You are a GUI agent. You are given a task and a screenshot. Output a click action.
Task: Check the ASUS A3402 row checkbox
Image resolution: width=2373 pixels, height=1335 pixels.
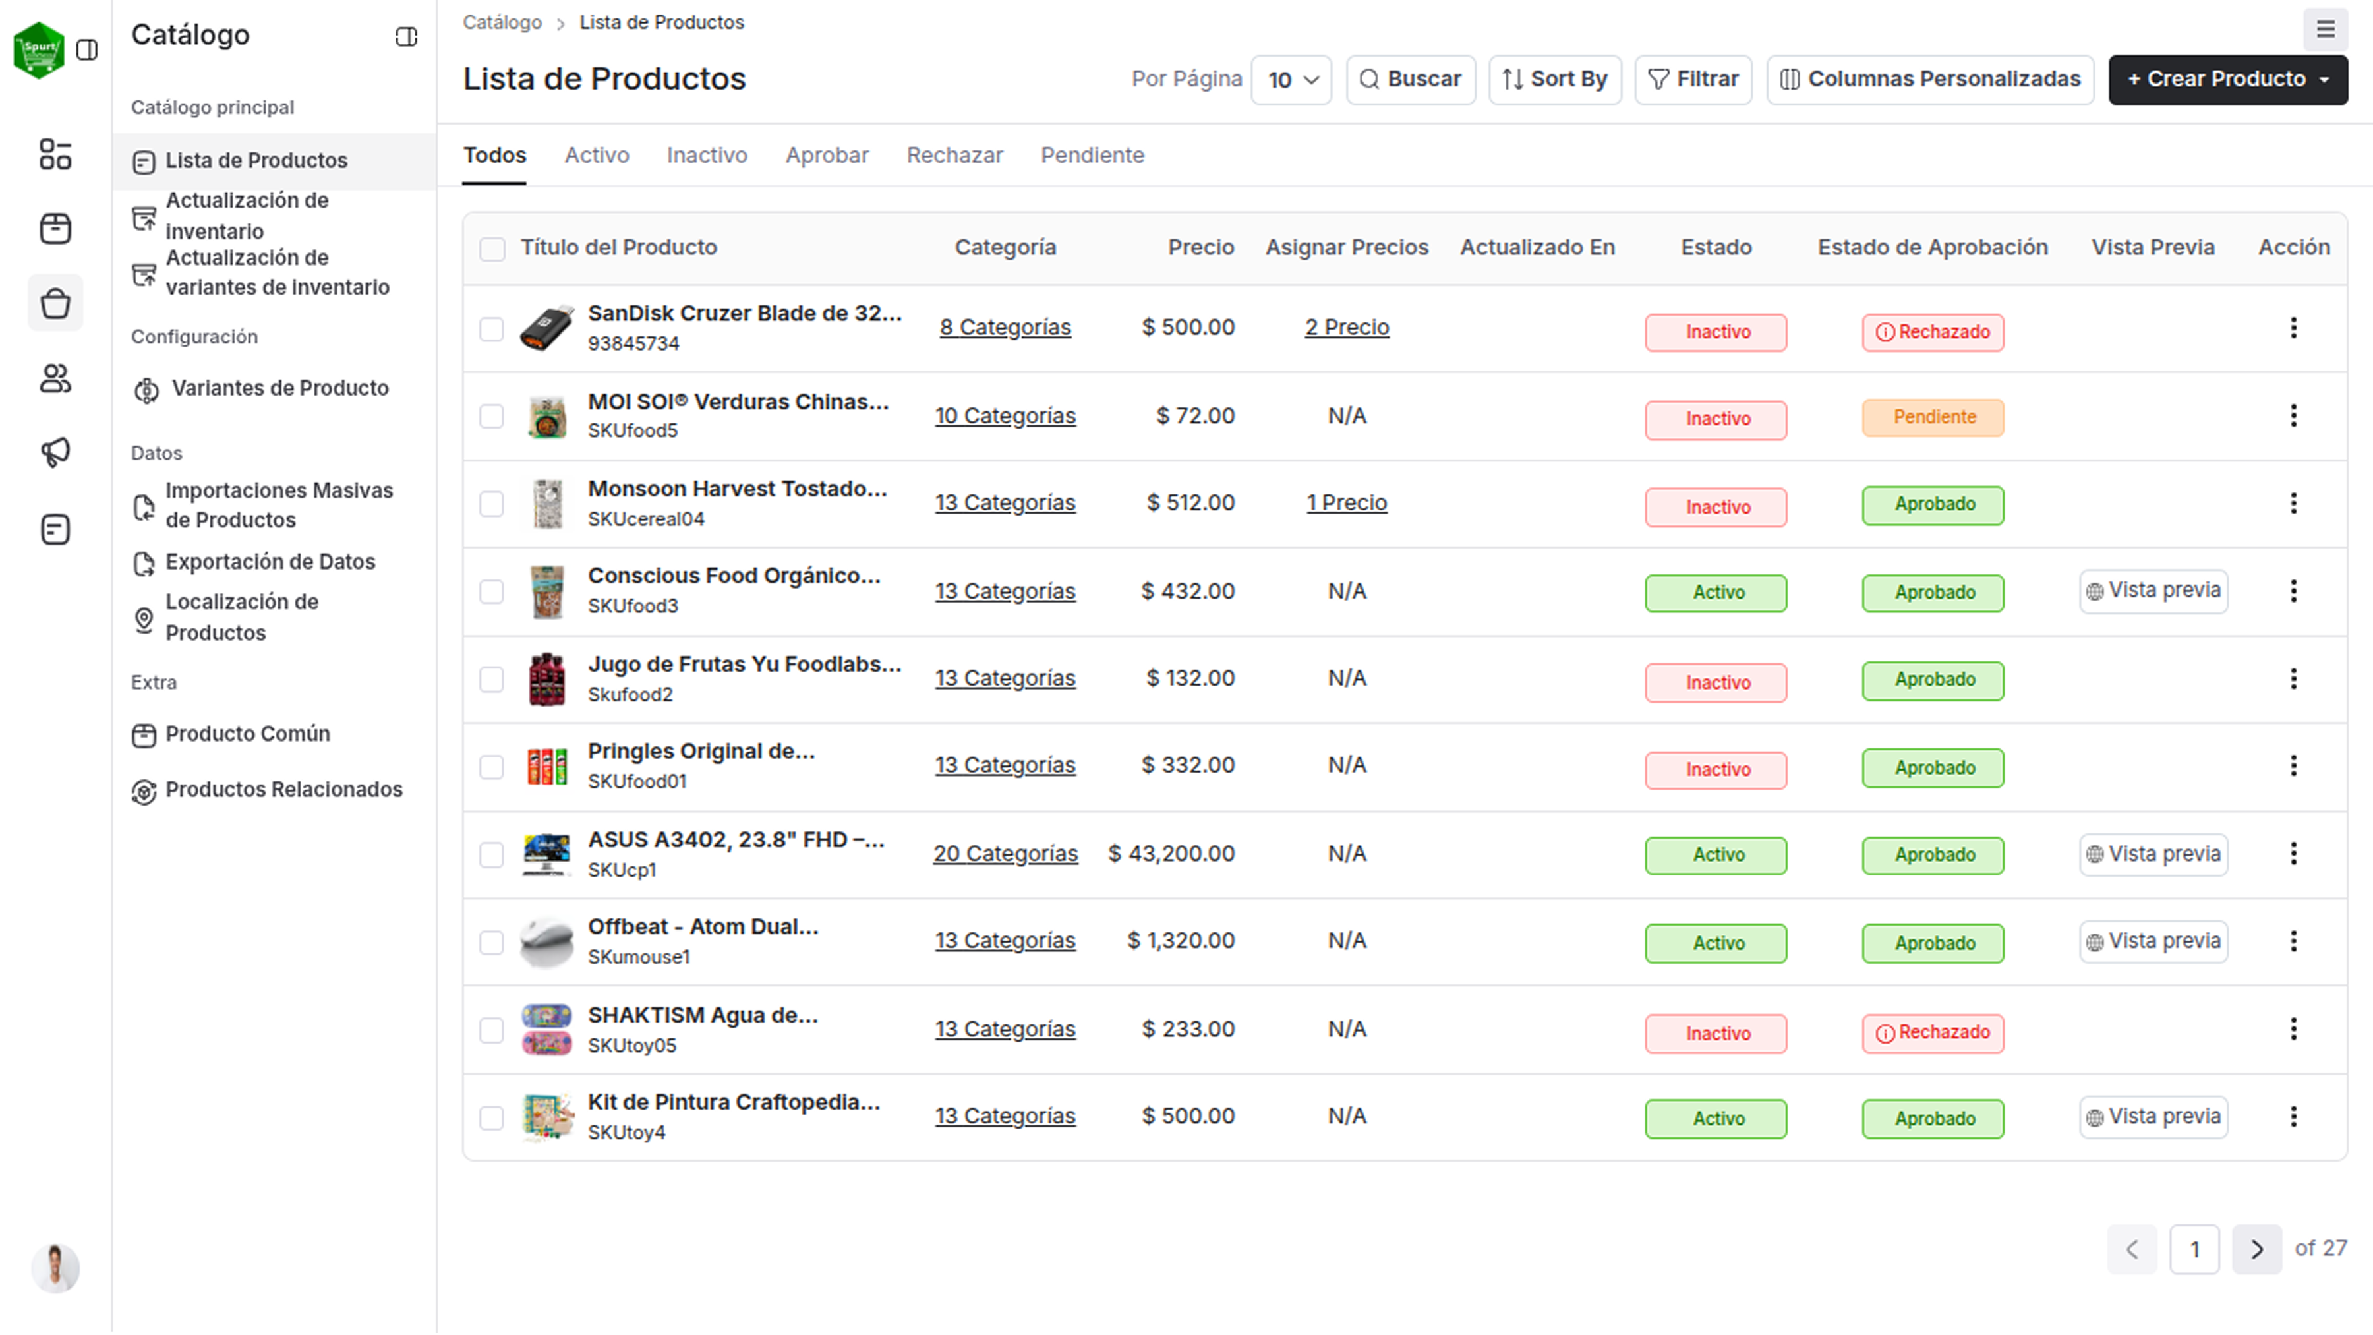(x=492, y=855)
